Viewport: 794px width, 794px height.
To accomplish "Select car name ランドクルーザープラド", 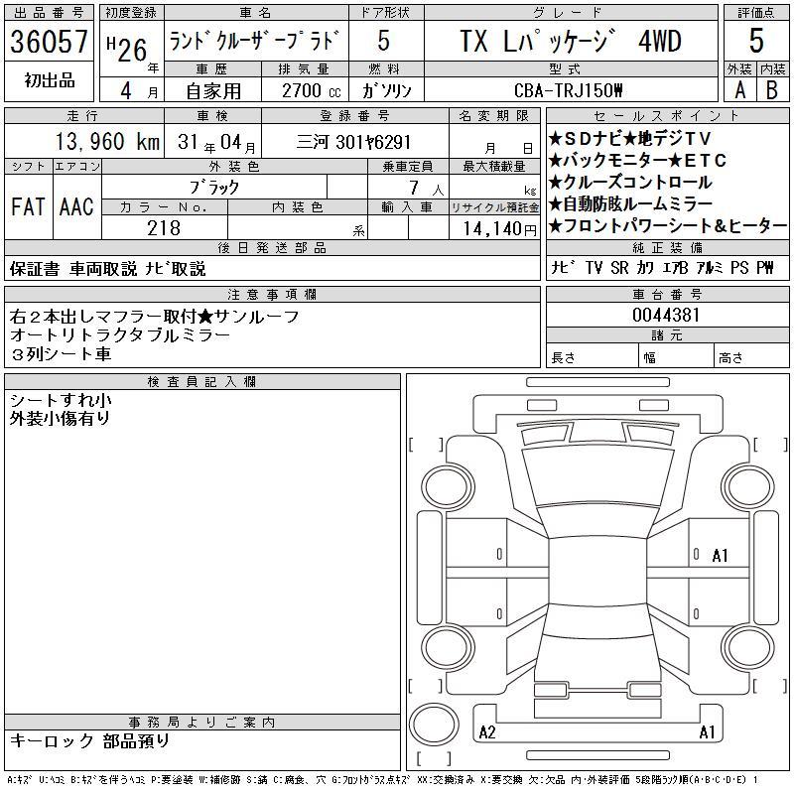I will pyautogui.click(x=254, y=41).
